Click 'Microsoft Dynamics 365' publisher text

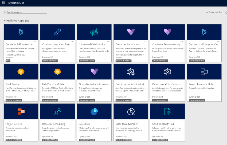(x=15, y=55)
